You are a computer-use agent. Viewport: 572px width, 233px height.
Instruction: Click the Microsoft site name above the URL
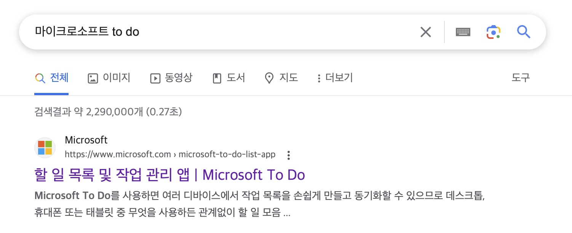86,140
